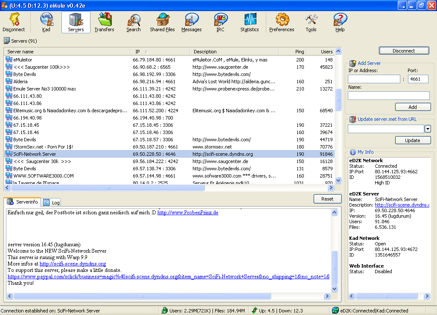The height and width of the screenshot is (315, 437).
Task: View the Statistics graphs
Action: 249,22
